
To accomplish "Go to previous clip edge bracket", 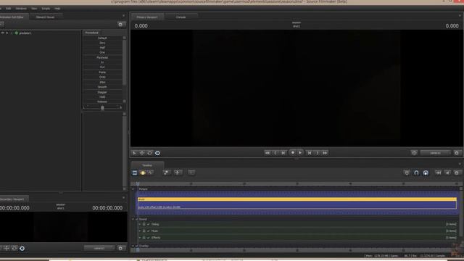I will [x=275, y=153].
